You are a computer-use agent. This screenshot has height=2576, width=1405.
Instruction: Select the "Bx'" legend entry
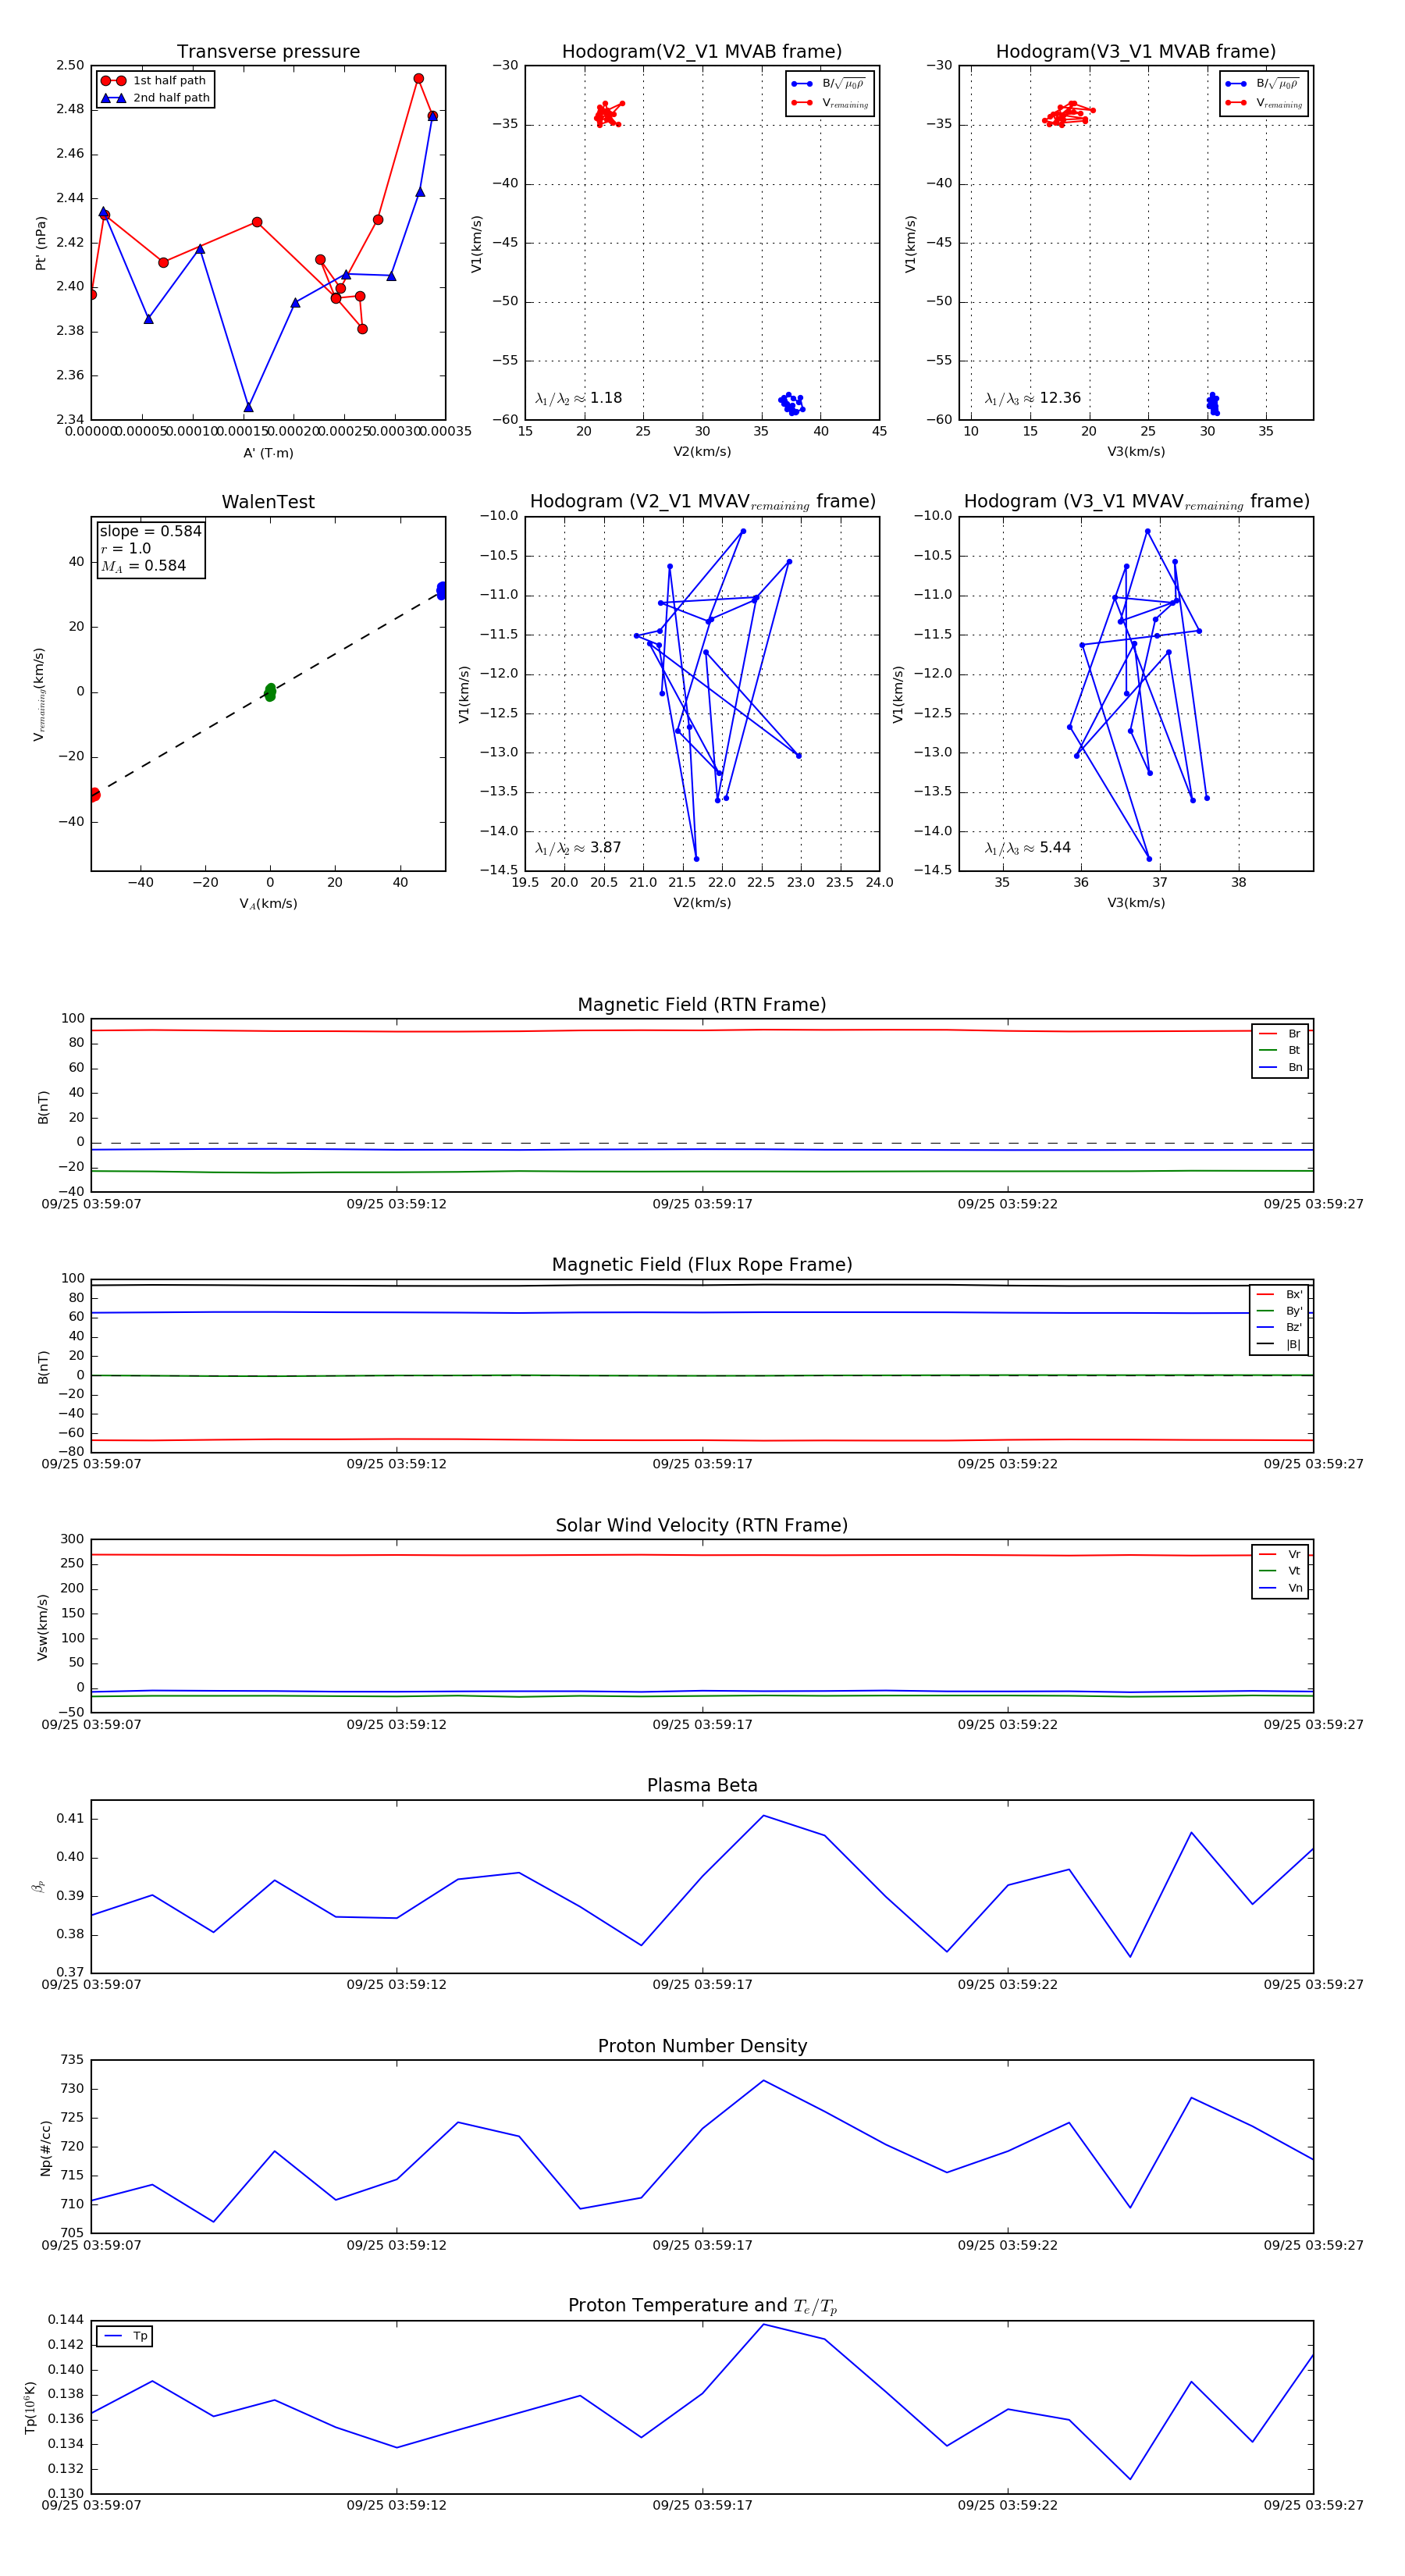(1280, 1294)
